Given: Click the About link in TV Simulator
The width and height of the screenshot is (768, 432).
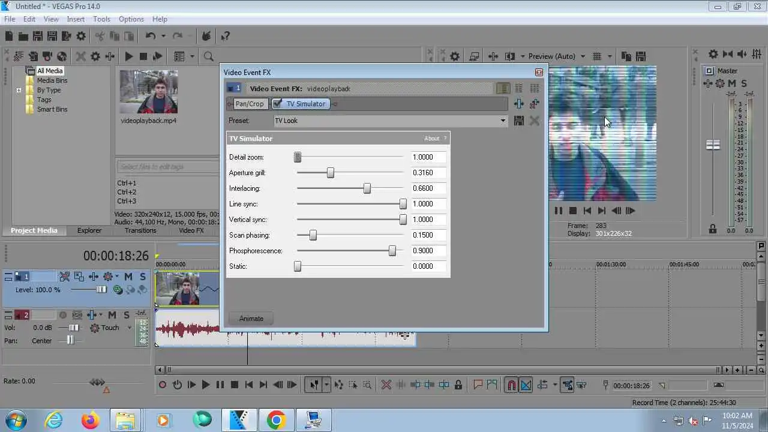Looking at the screenshot, I should (x=432, y=139).
